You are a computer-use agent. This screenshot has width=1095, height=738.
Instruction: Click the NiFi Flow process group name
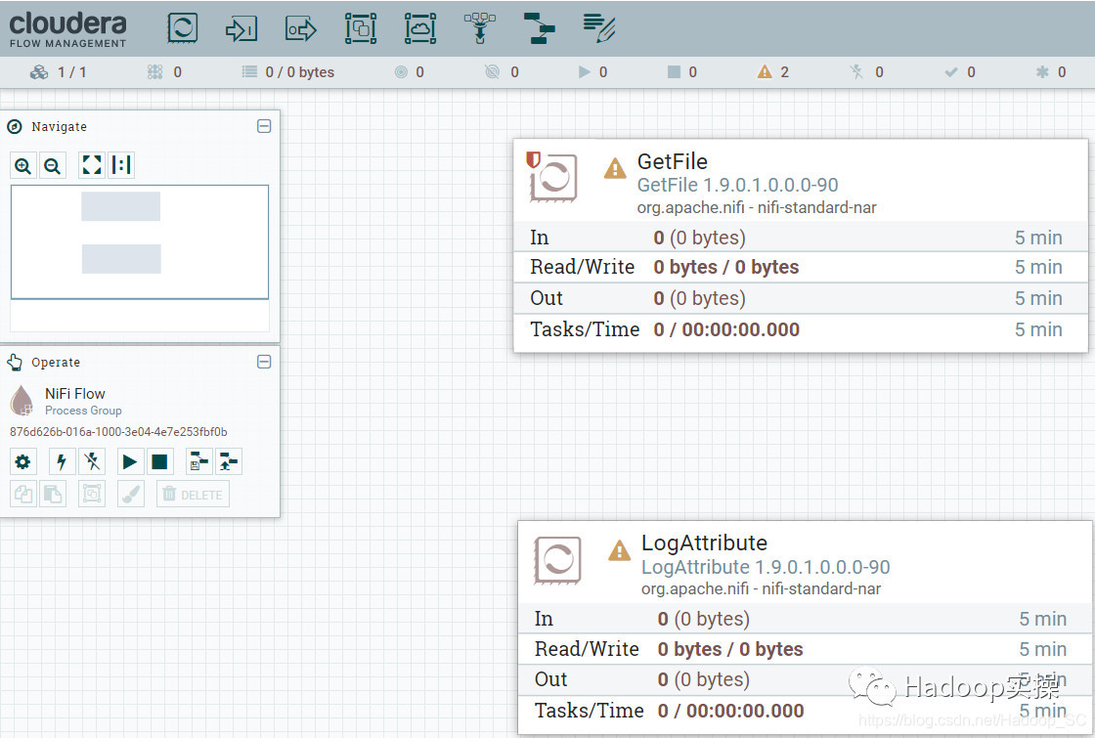coord(74,394)
